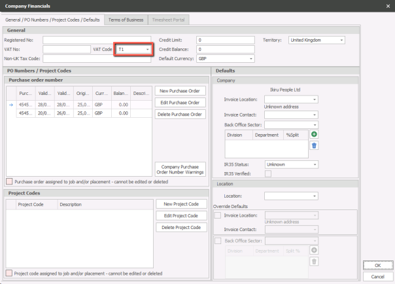395x284 pixels.
Task: Click the New Project Code button
Action: [x=181, y=204]
